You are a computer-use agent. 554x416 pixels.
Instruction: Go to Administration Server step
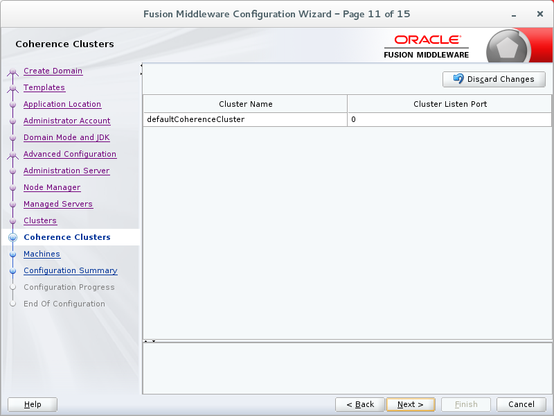click(x=66, y=171)
